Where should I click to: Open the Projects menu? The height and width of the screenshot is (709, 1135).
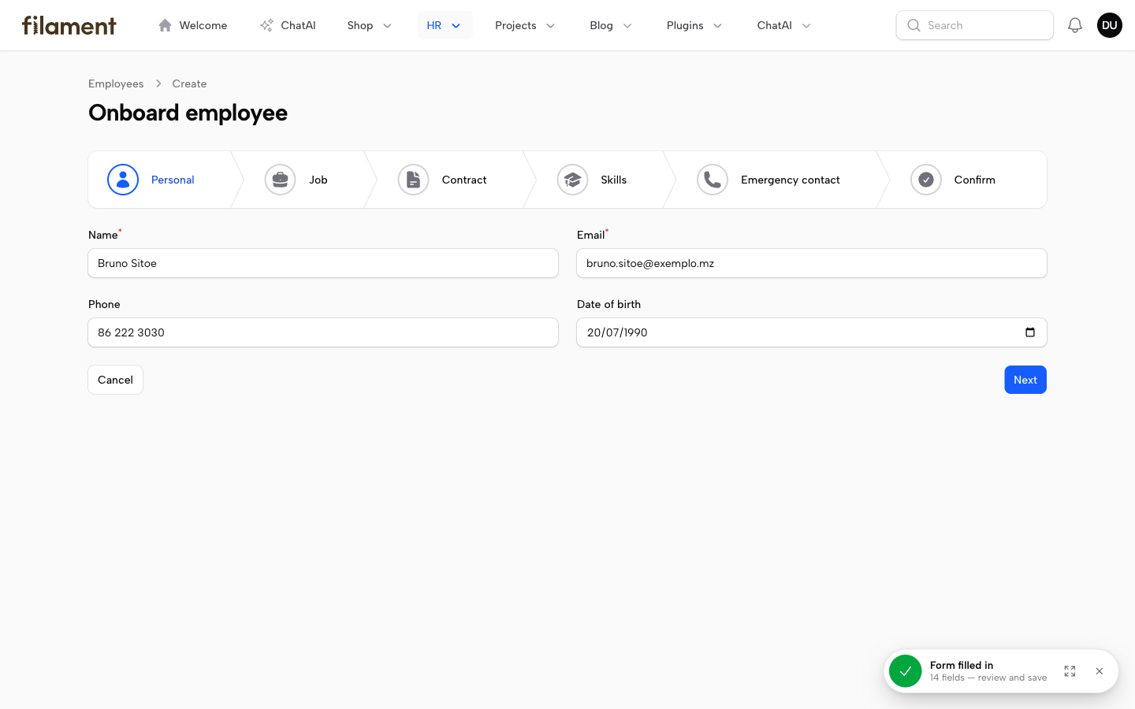click(x=525, y=25)
